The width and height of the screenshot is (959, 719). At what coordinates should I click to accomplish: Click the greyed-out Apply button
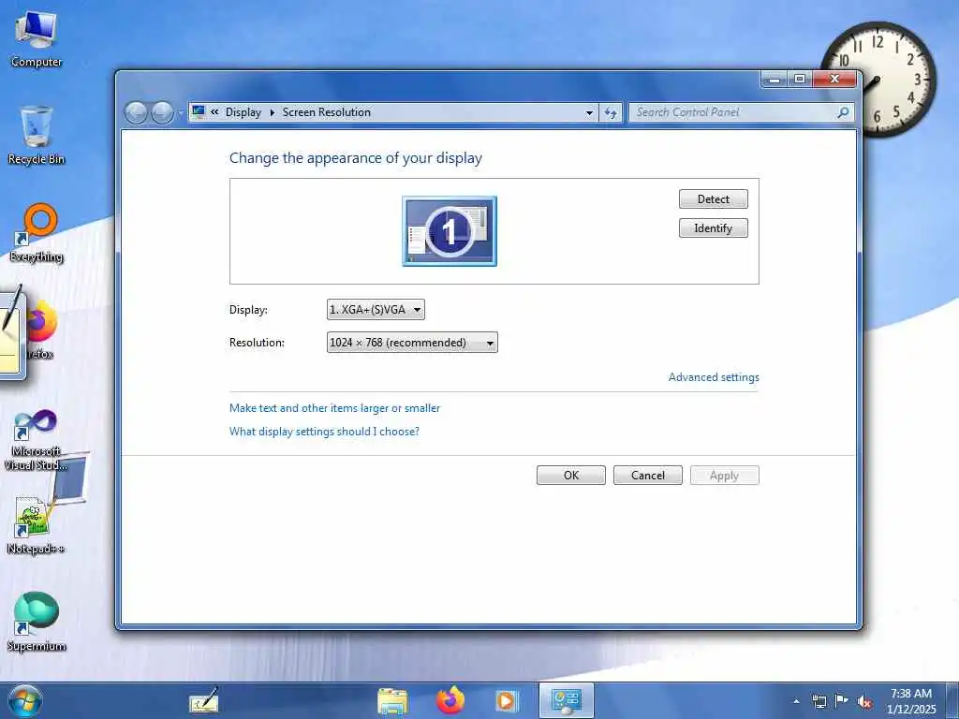click(x=724, y=475)
